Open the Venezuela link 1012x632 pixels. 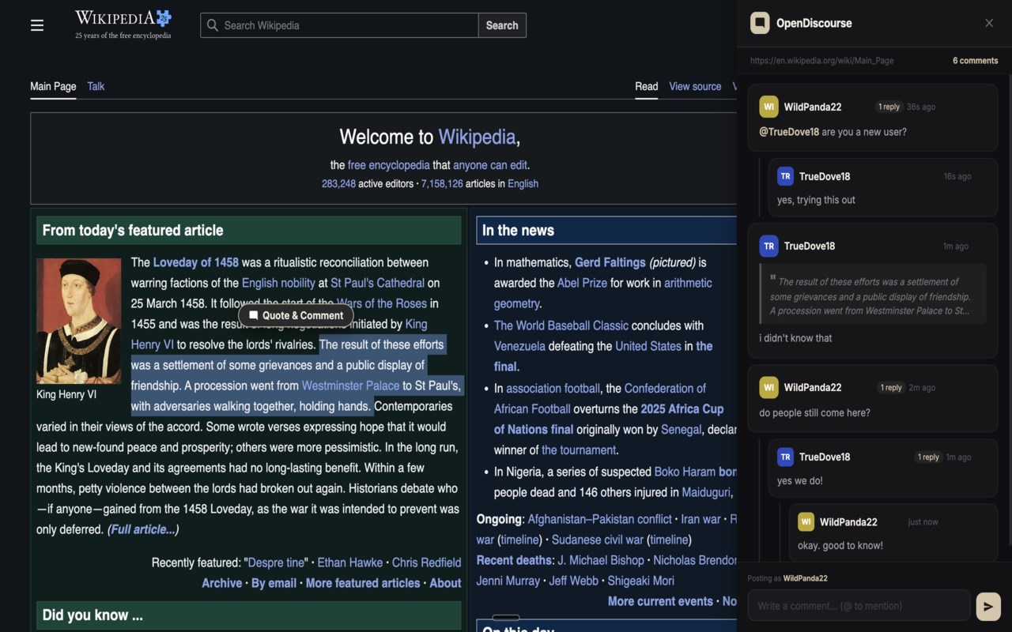click(x=519, y=346)
